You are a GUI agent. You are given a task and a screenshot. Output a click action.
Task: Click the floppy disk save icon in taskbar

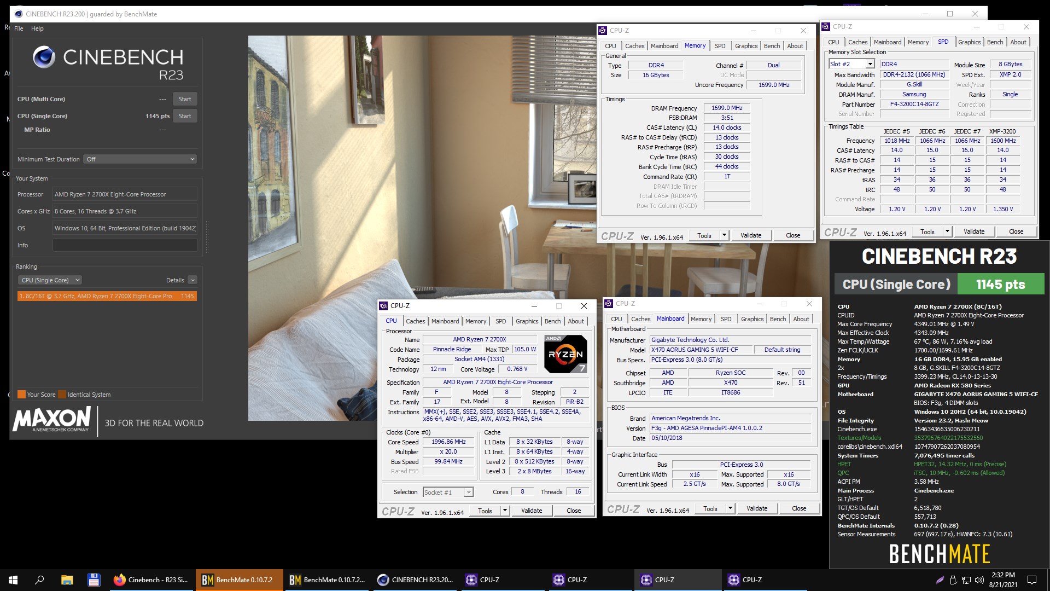(94, 580)
